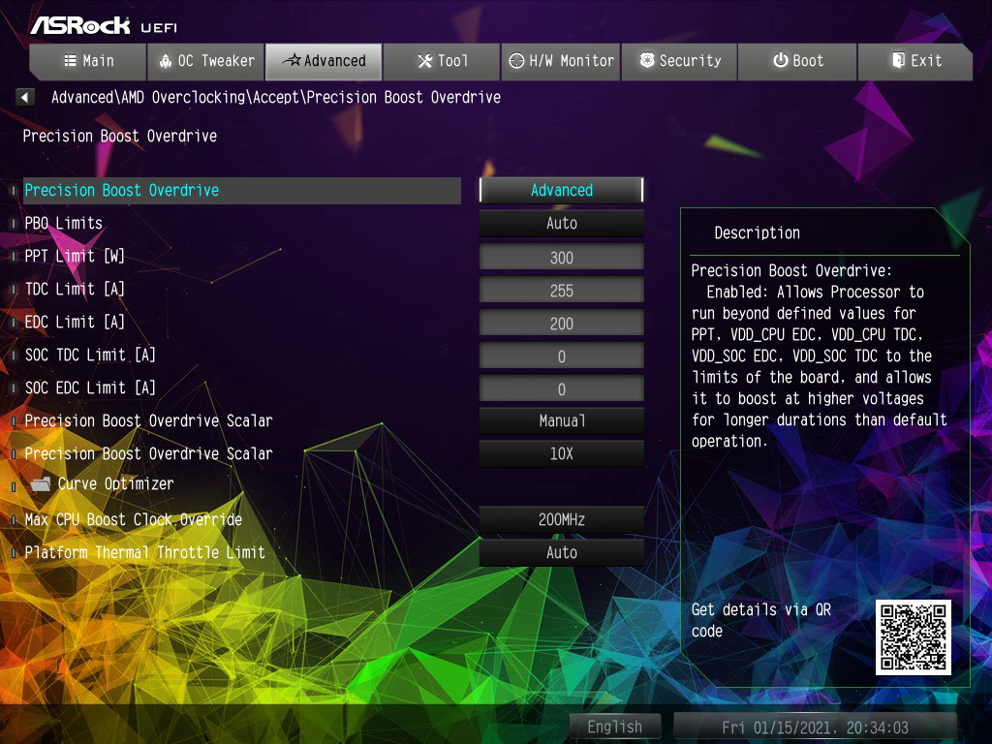Switch to H/W Monitor tab
Viewport: 992px width, 744px height.
(x=561, y=61)
